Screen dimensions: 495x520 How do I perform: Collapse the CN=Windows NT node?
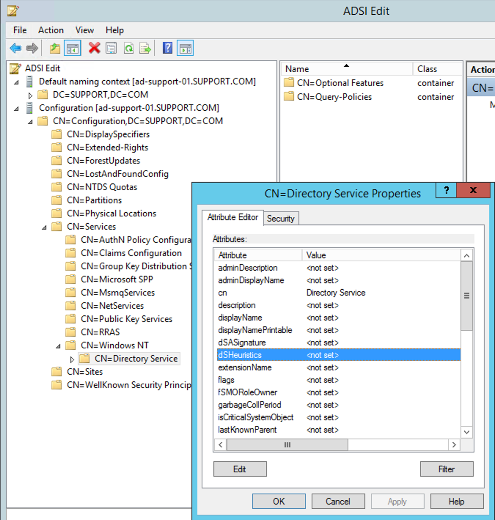[x=58, y=346]
